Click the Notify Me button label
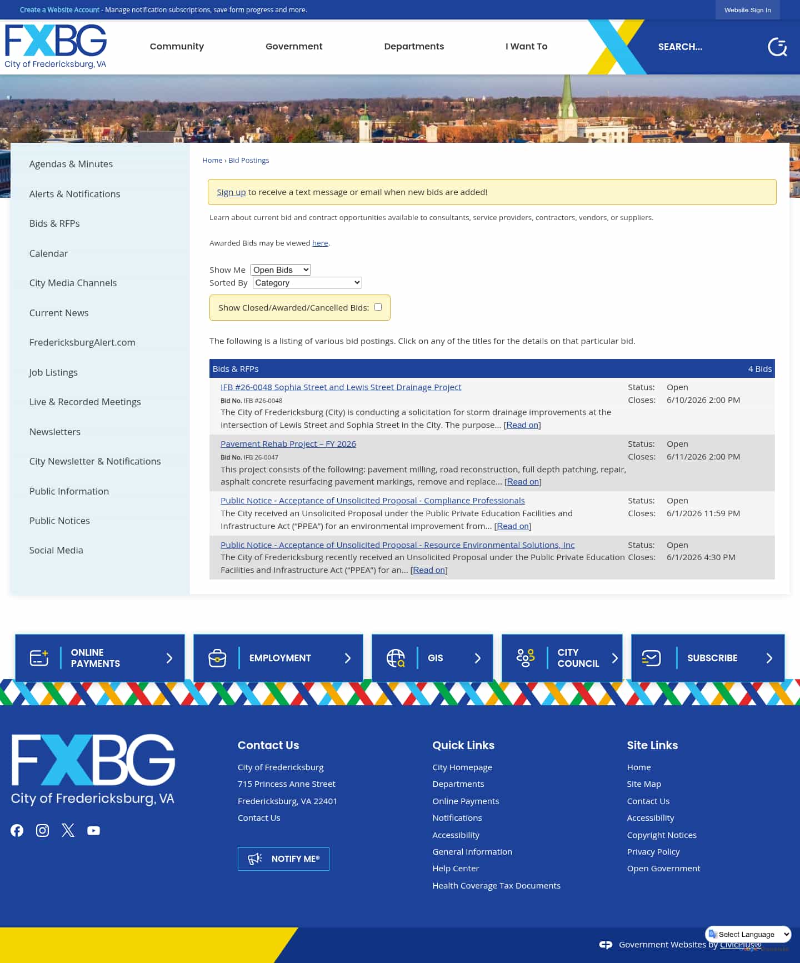The width and height of the screenshot is (800, 963). pos(296,859)
